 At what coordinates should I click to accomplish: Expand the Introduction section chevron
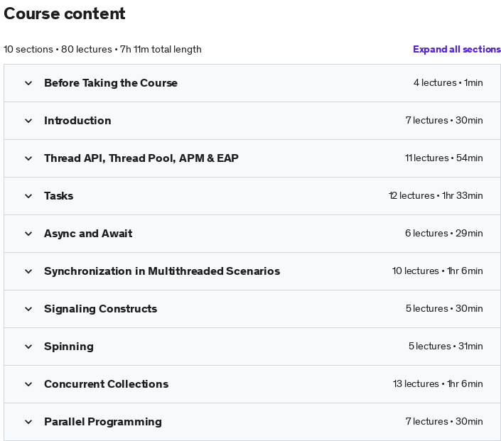[x=28, y=121]
